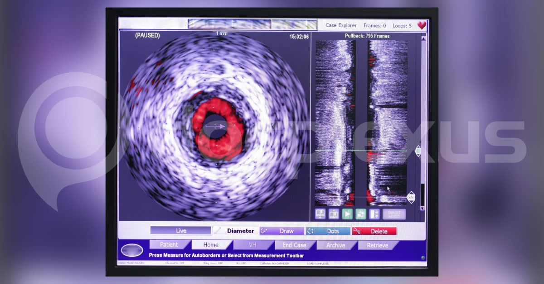This screenshot has width=544, height=284.
Task: Click the scroll up arrow of pullback scrollbar
Action: (x=423, y=39)
